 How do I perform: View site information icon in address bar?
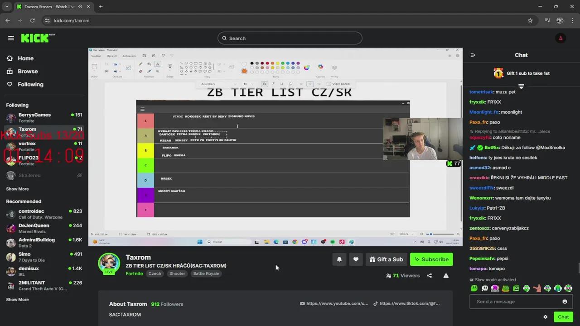(47, 20)
